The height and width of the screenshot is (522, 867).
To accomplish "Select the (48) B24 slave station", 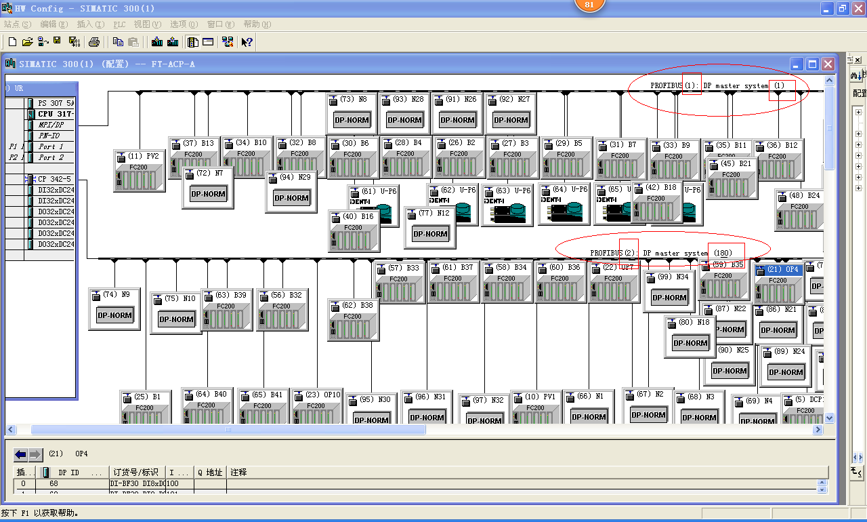I will (801, 210).
